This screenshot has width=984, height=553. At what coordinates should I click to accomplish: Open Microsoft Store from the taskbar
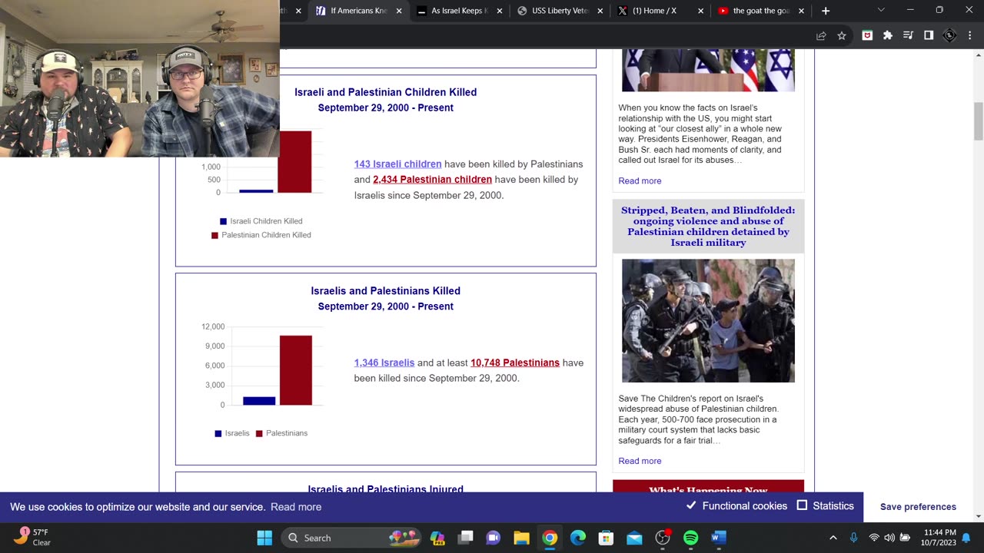[x=606, y=538]
